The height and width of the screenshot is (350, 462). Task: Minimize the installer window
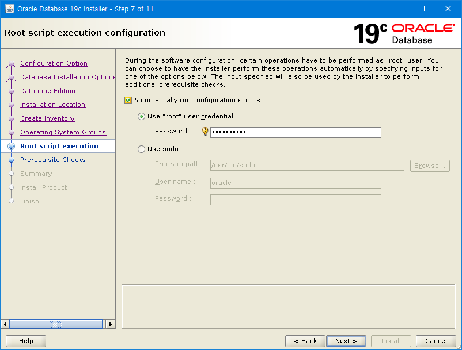(395, 9)
